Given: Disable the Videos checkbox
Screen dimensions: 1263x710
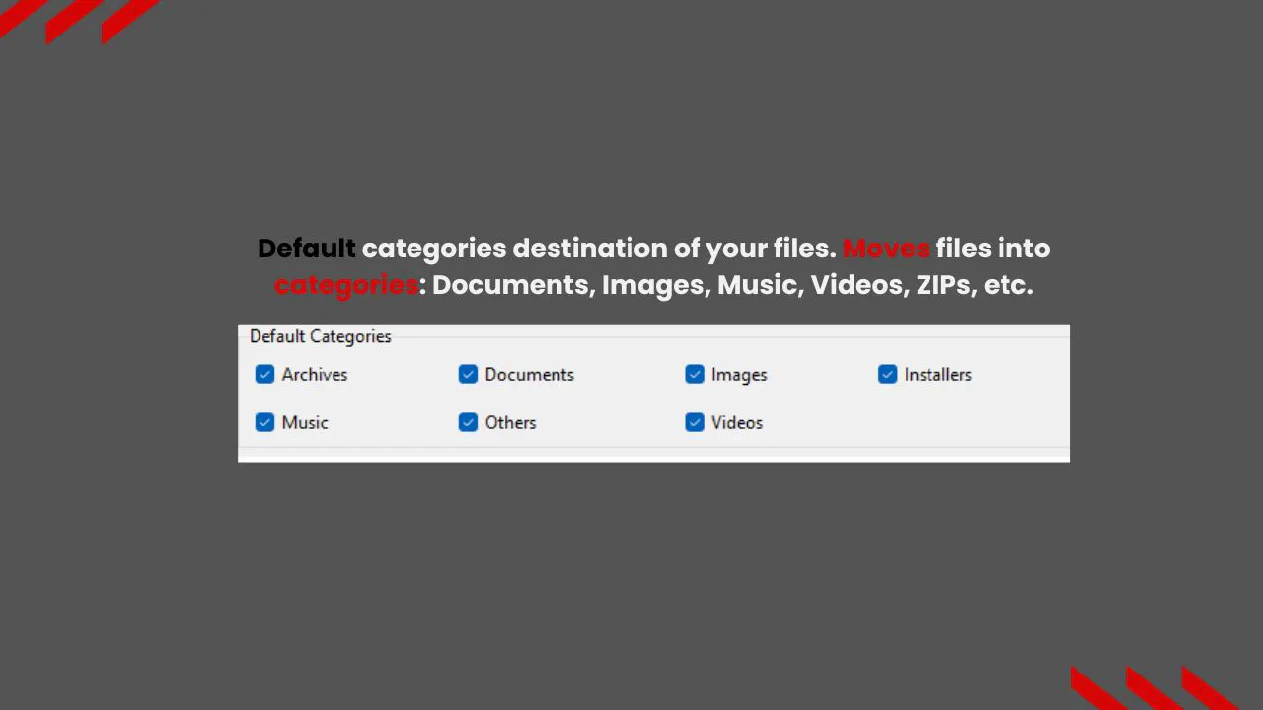Looking at the screenshot, I should point(695,422).
